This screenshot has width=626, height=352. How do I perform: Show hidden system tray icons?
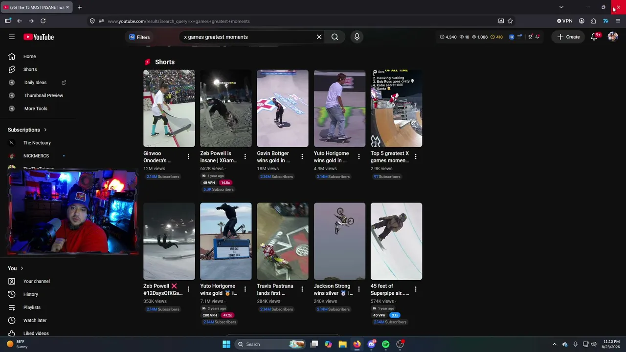[x=554, y=344]
